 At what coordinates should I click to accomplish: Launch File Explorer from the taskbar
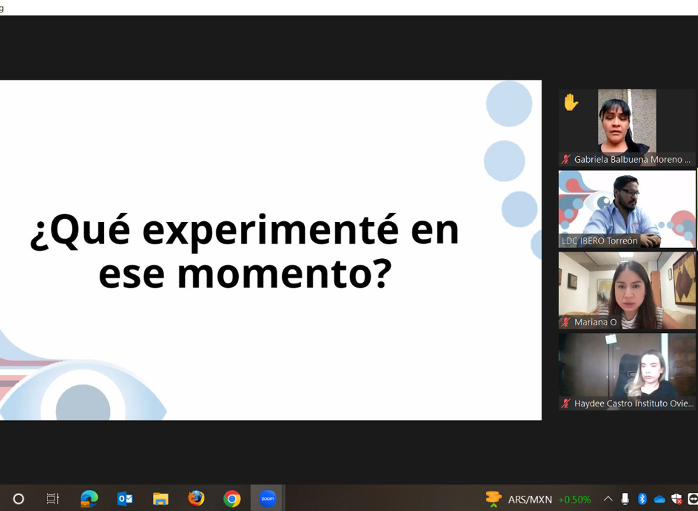pyautogui.click(x=161, y=498)
